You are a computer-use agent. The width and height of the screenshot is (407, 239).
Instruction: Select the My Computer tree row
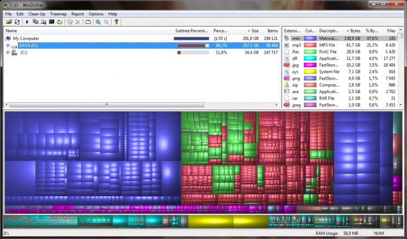[x=142, y=38]
